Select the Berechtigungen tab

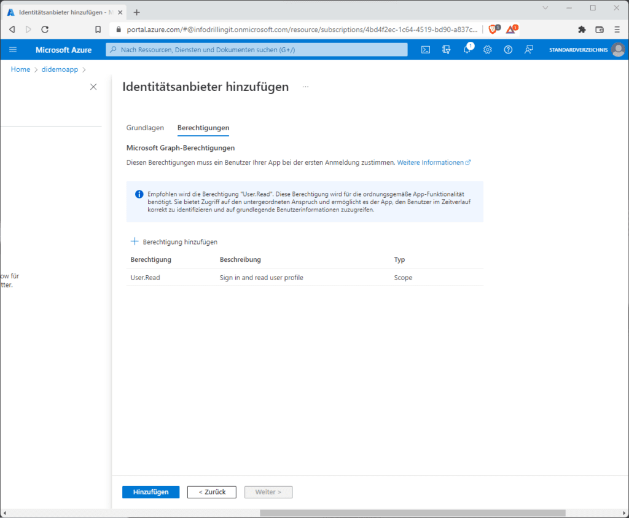[x=203, y=128]
